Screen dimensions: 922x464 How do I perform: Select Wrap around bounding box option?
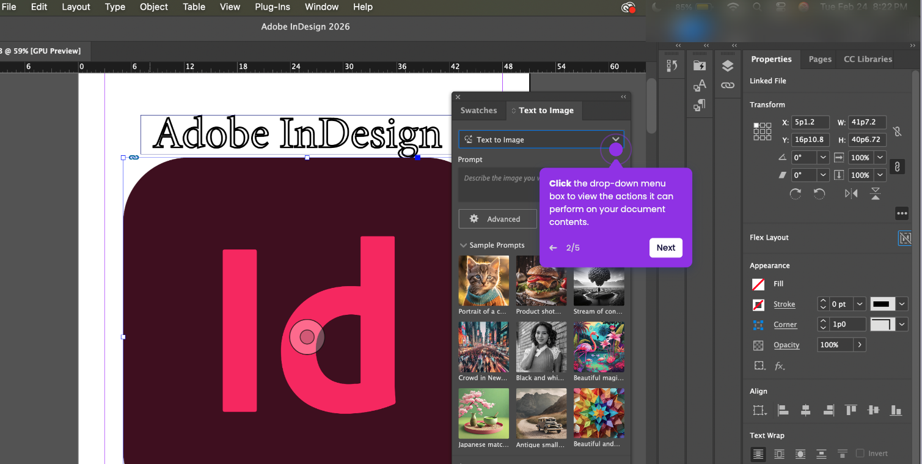click(779, 454)
